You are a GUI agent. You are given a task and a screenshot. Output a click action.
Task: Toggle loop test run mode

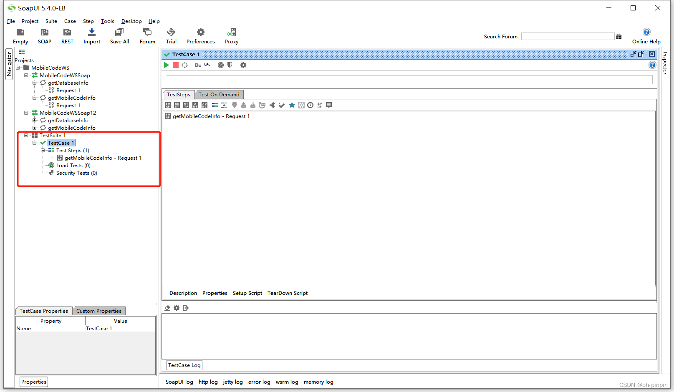pyautogui.click(x=184, y=65)
